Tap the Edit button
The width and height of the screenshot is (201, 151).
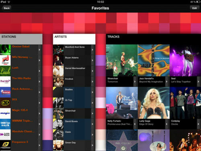(x=195, y=8)
